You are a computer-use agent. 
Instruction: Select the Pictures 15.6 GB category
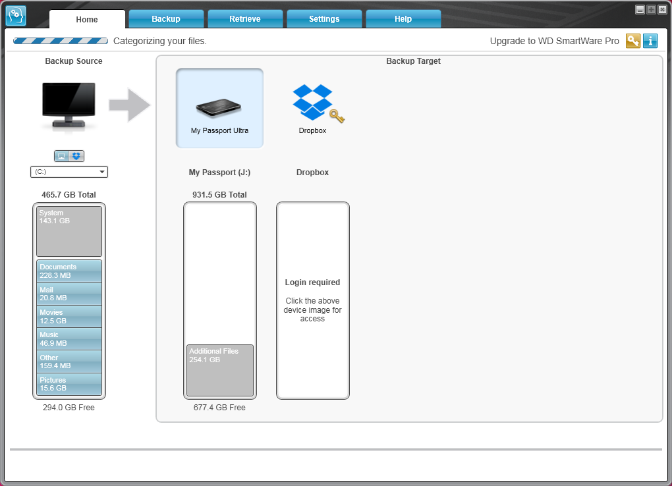point(69,384)
